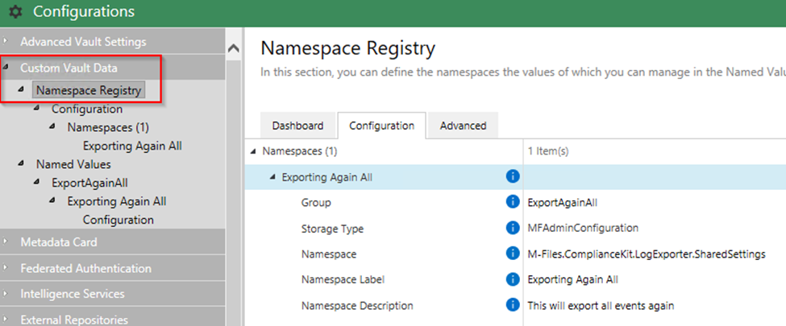Expand Metadata Card section arrow
This screenshot has height=326, width=786.
[x=6, y=241]
